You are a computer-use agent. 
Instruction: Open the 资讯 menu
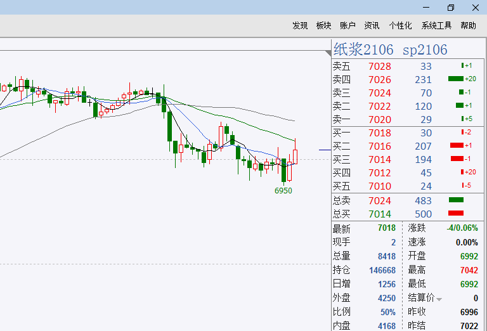pyautogui.click(x=372, y=25)
